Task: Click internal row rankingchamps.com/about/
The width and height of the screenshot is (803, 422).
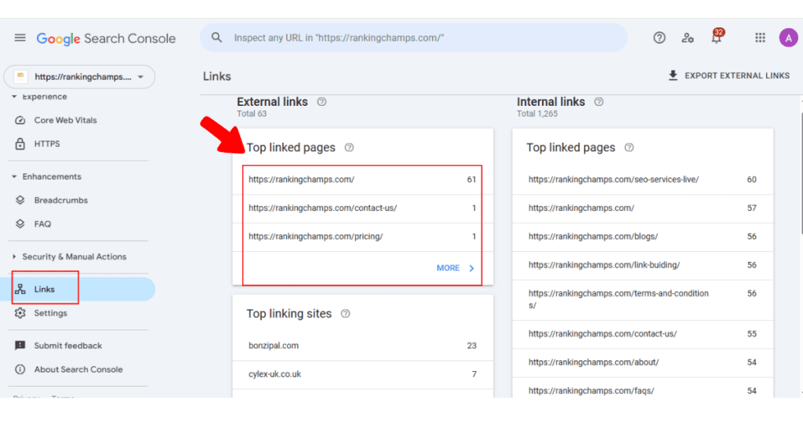Action: 643,364
